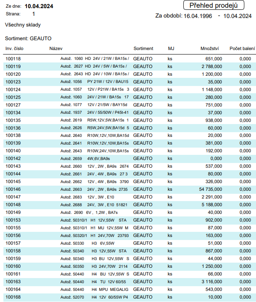Select the Inv. číslo column header
Viewport: 256px width, 302px height.
click(x=15, y=48)
